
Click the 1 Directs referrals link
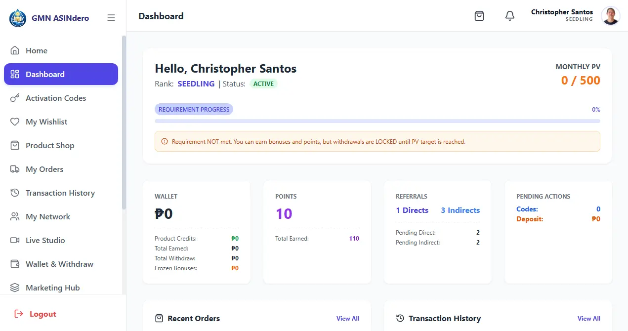tap(412, 210)
